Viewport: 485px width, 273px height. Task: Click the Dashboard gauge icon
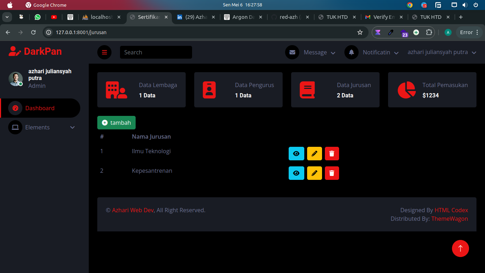click(15, 108)
